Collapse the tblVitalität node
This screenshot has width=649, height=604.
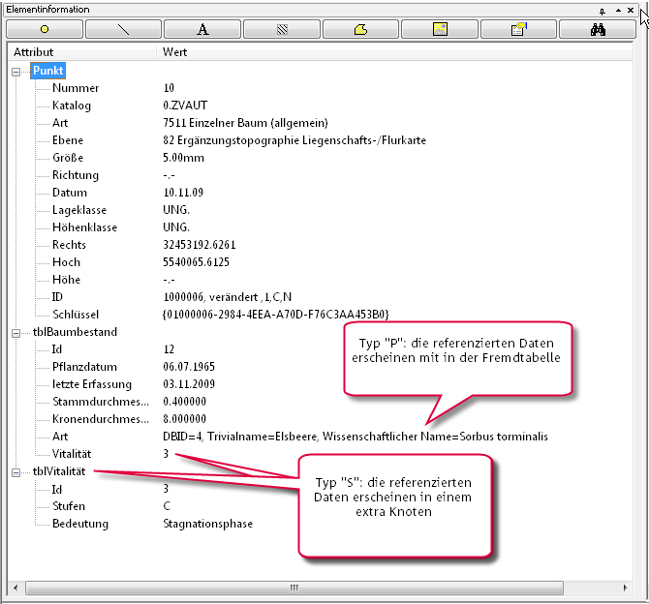[15, 472]
